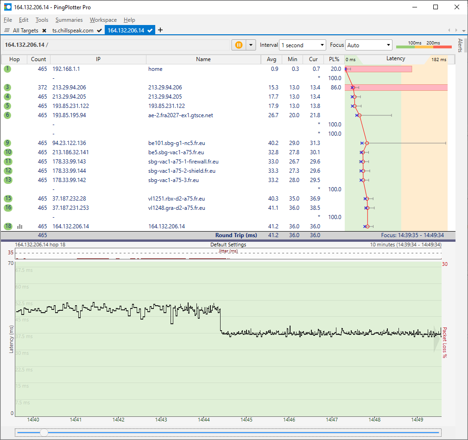The width and height of the screenshot is (468, 440).
Task: Click the latency color scale legend
Action: [x=424, y=45]
